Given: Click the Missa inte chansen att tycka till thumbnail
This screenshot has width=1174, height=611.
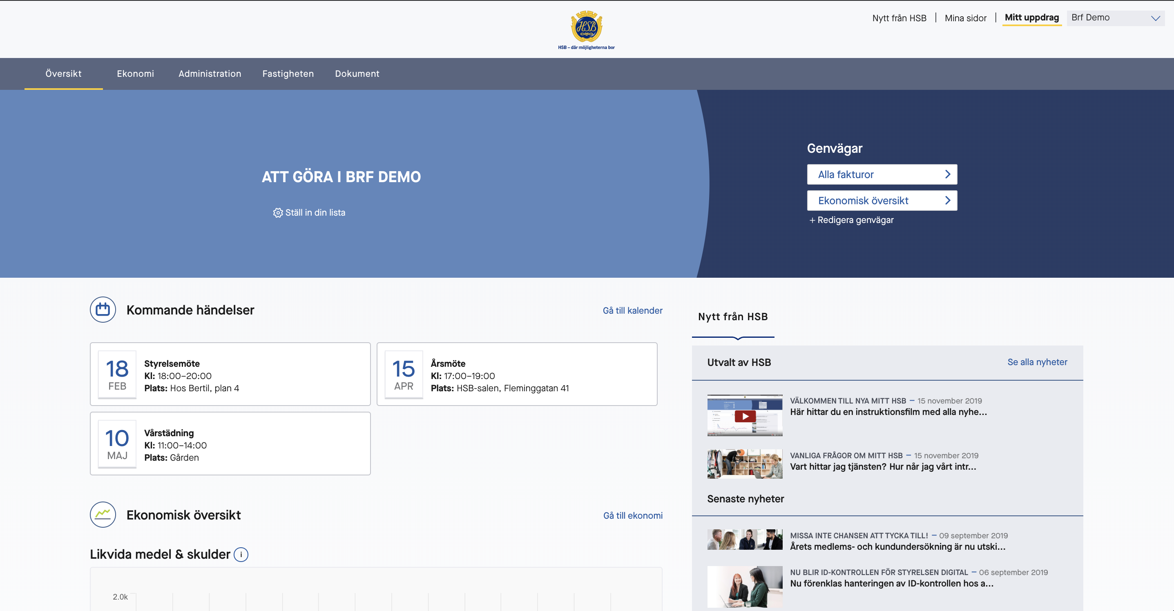Looking at the screenshot, I should [745, 540].
